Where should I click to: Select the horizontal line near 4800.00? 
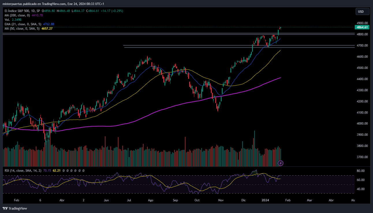click(x=178, y=34)
